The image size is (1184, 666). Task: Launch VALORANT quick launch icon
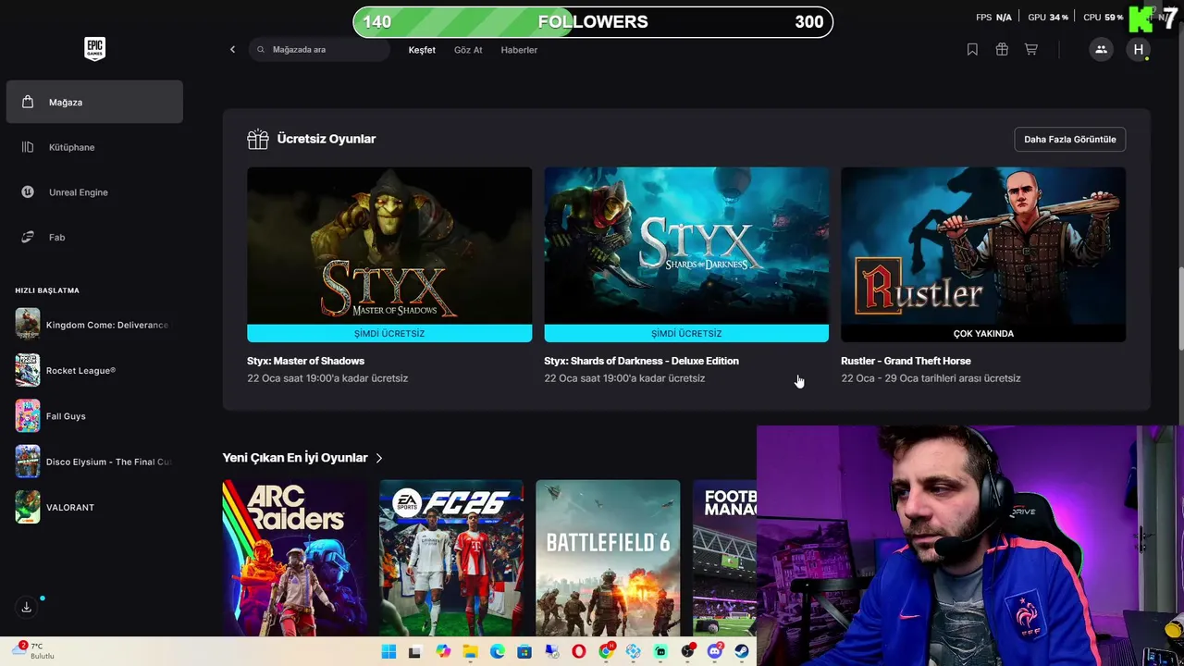pos(28,507)
